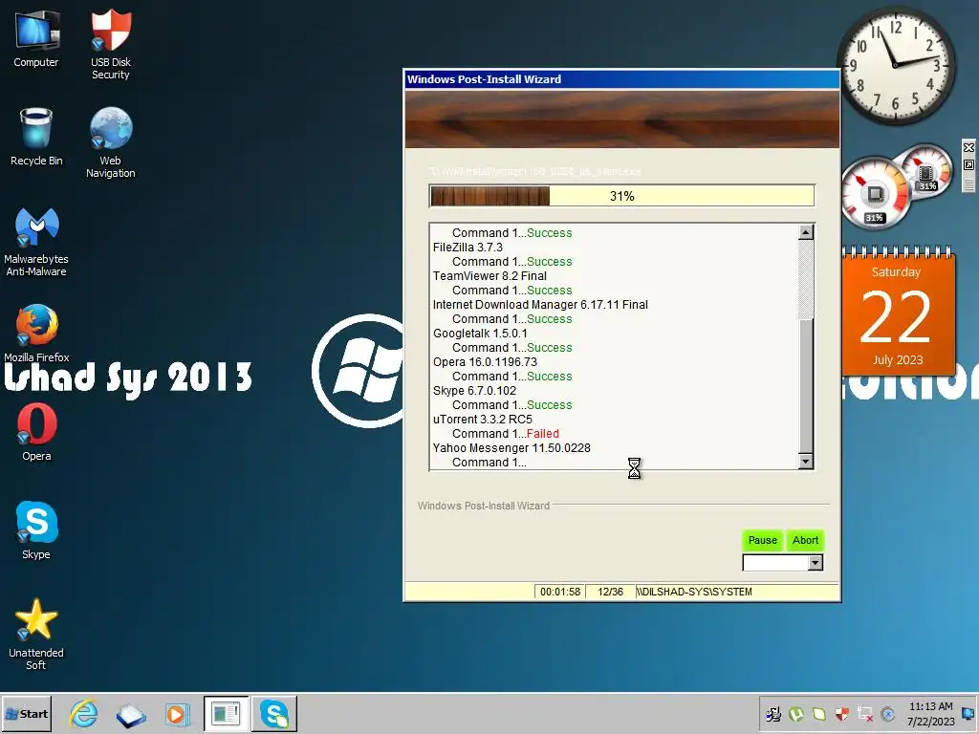979x734 pixels.
Task: Open the disconnected network tray icon
Action: click(864, 713)
